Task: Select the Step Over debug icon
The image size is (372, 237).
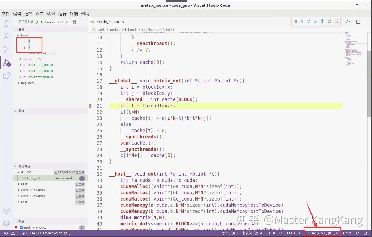Action: coord(308,21)
